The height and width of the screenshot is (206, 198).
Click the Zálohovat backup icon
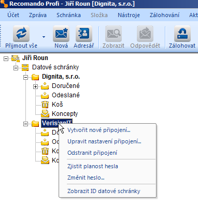182,34
